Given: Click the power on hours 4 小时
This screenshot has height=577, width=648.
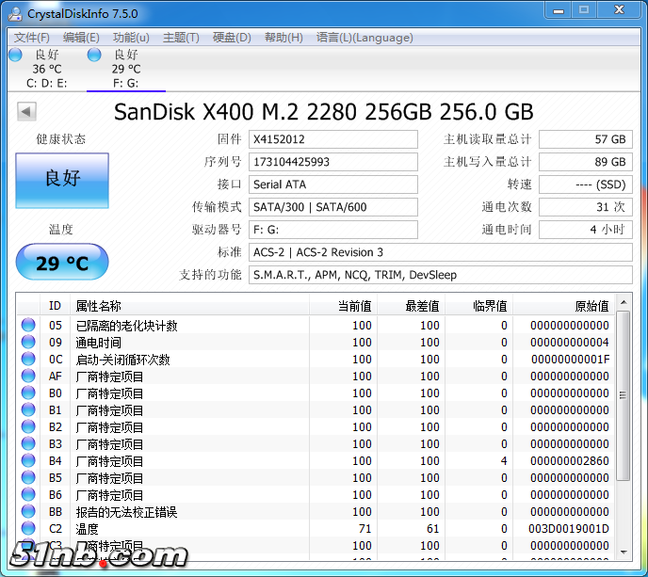Looking at the screenshot, I should click(x=586, y=230).
